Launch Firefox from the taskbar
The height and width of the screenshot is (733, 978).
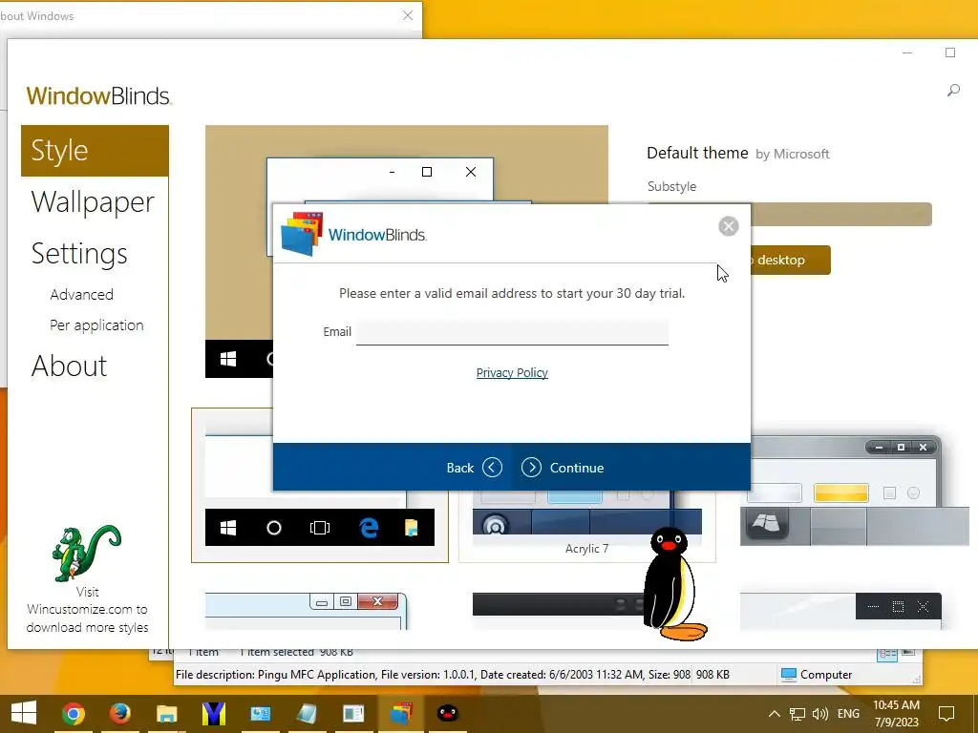(x=120, y=714)
